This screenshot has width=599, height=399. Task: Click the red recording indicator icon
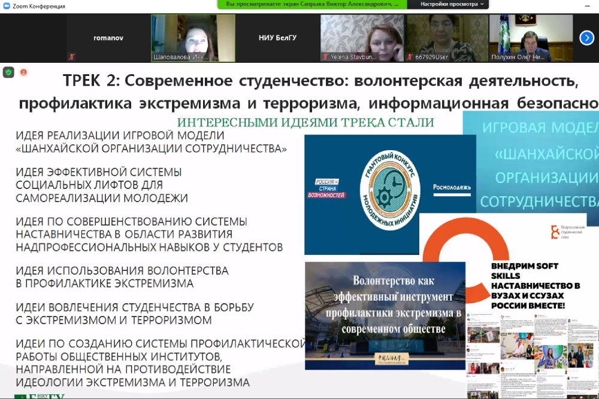23,72
